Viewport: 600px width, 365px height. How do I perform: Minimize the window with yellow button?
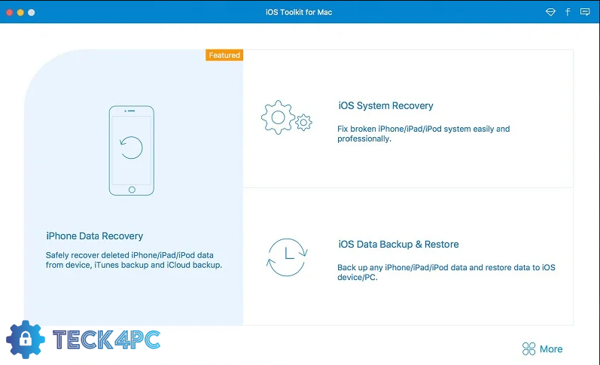(20, 12)
